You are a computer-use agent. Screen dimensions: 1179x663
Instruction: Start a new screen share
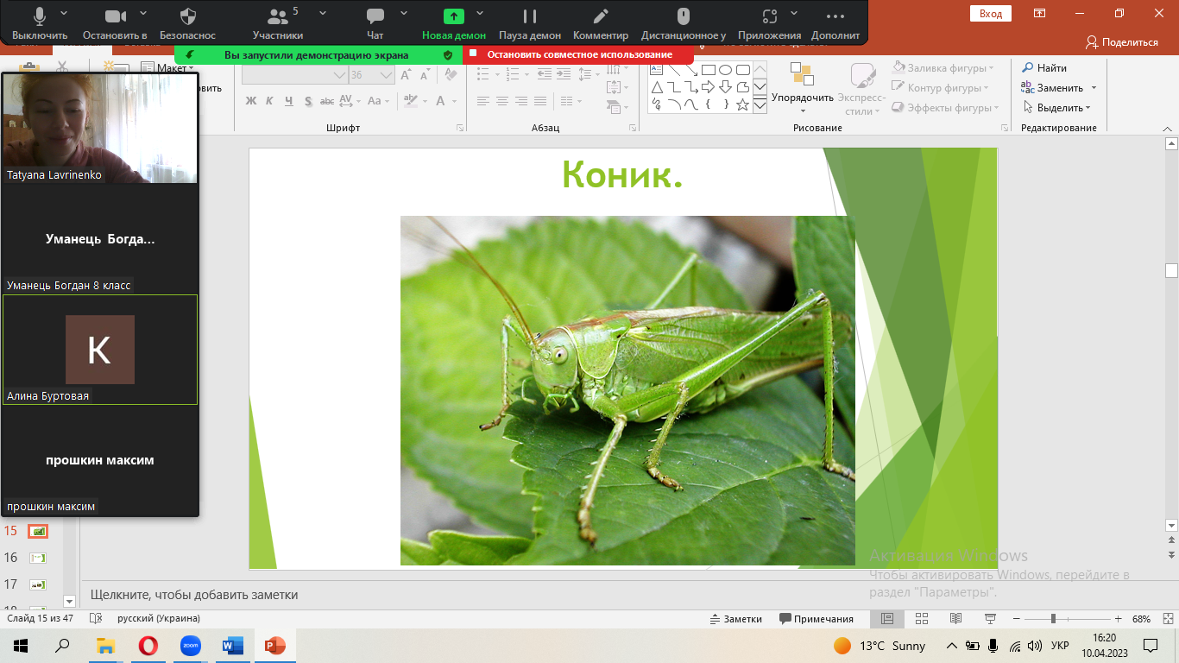pos(454,17)
